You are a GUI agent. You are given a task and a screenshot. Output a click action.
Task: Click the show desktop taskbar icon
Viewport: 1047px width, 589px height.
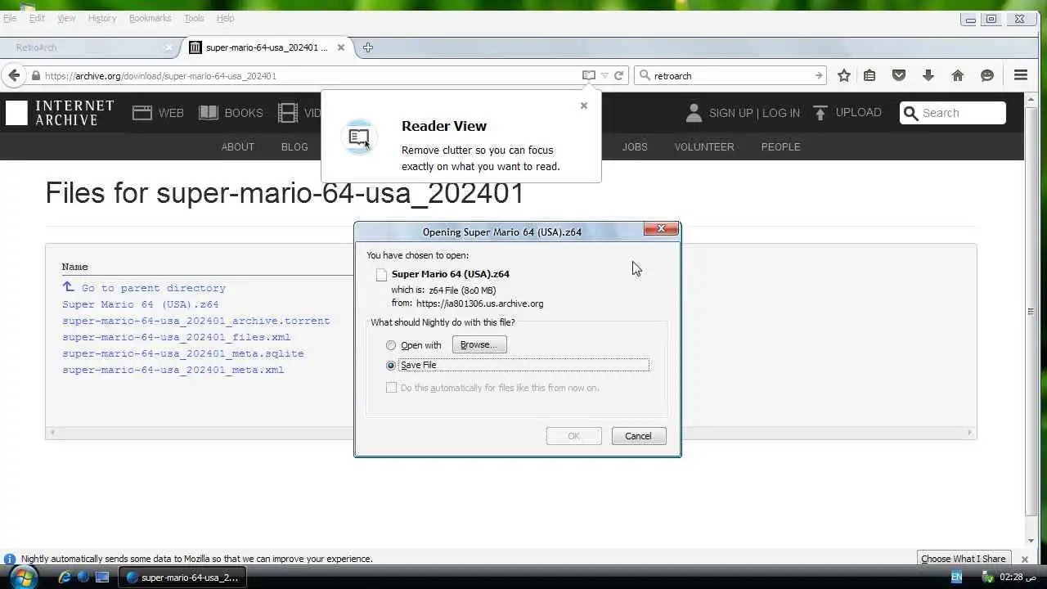[x=102, y=578]
